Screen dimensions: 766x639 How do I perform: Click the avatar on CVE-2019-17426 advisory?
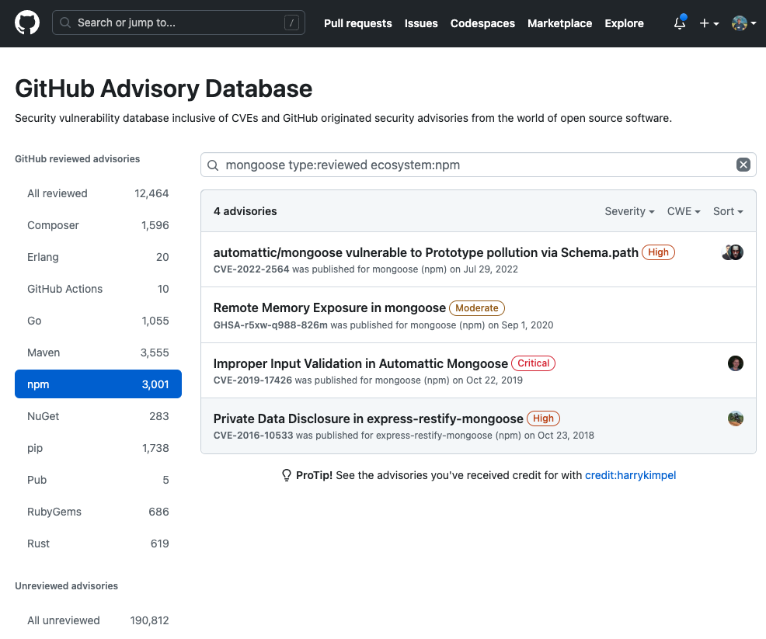pos(736,363)
